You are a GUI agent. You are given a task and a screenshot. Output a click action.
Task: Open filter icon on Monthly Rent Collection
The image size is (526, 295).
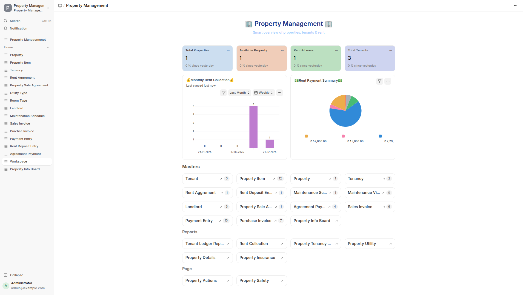tap(224, 93)
